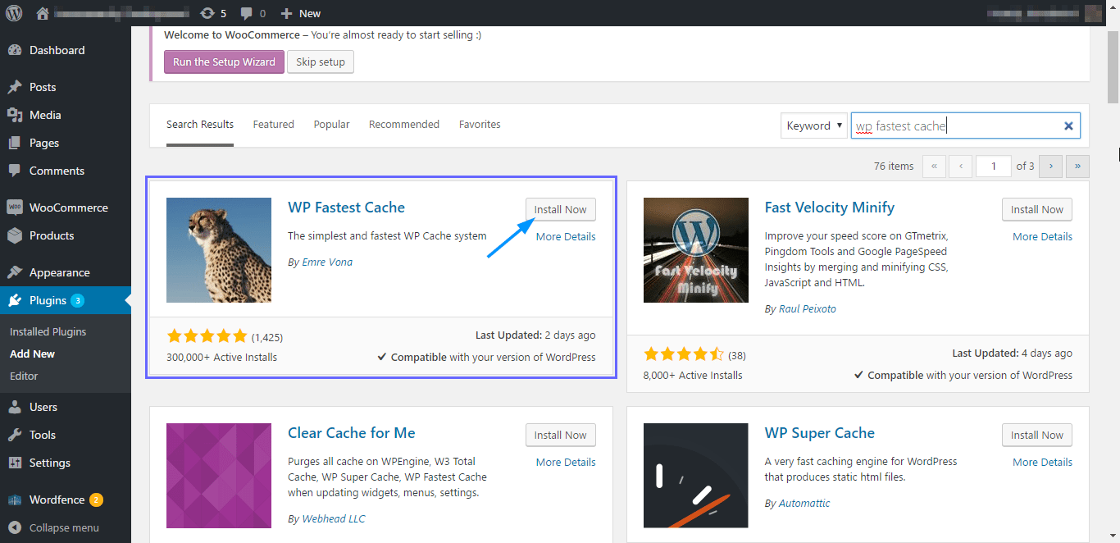Click WP Super Cache gauge thumbnail
Viewport: 1120px width, 543px height.
(696, 476)
